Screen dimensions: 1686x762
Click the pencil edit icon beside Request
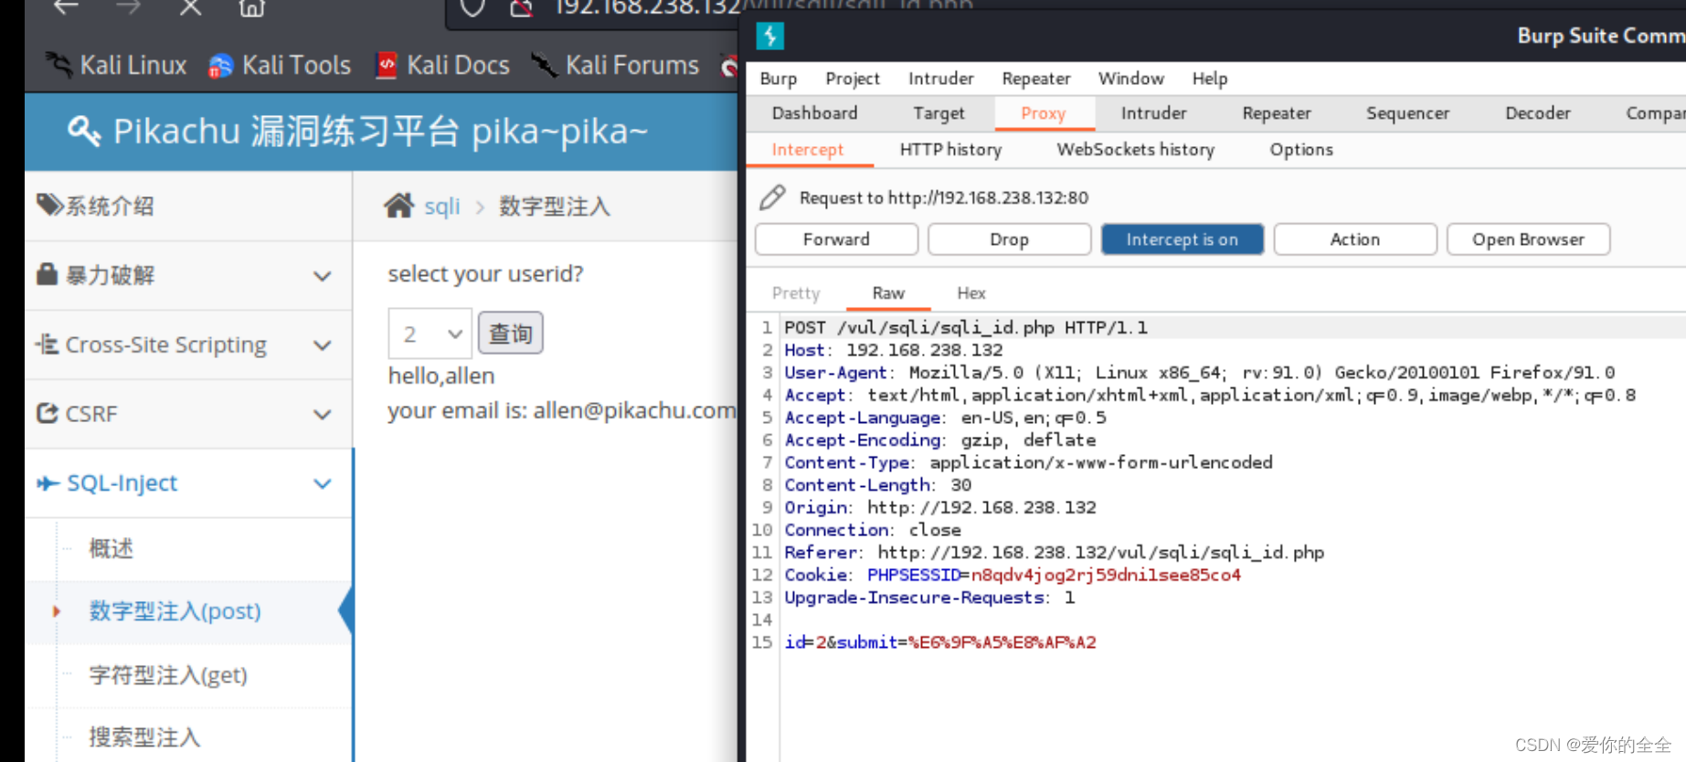pos(772,197)
